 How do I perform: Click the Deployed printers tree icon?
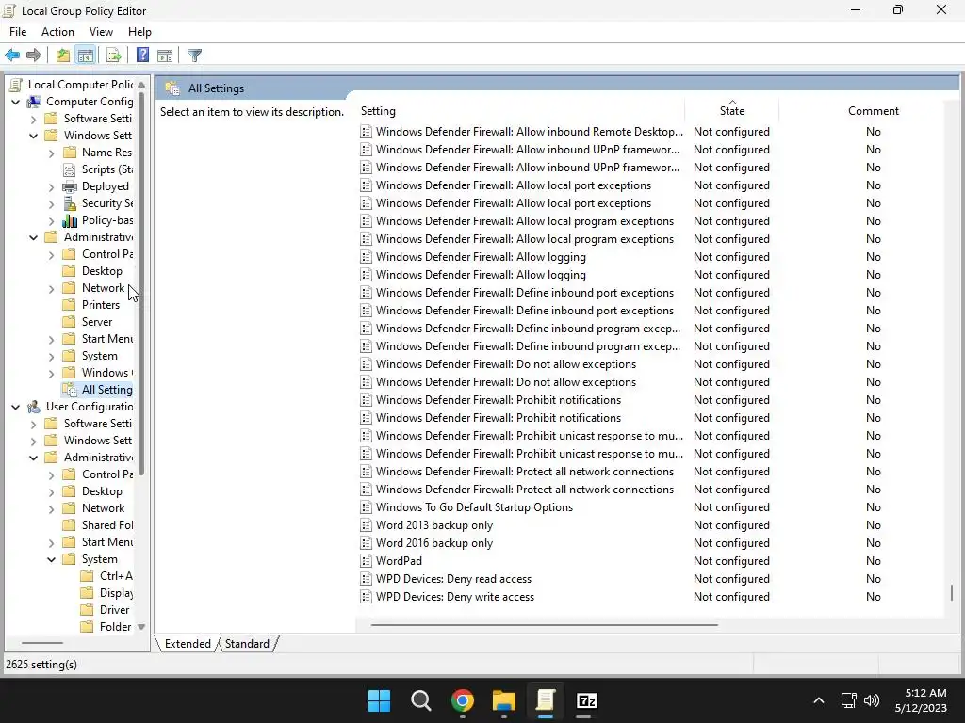point(70,186)
